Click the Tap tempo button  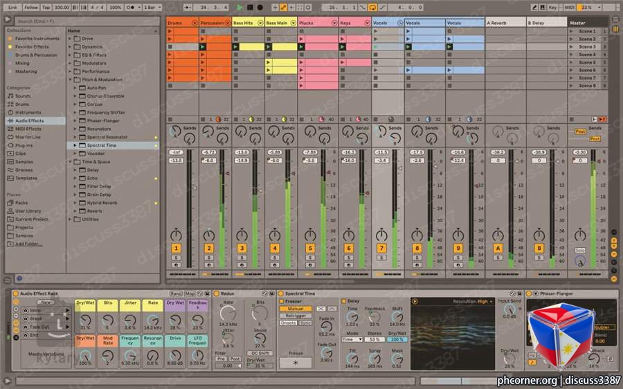[46, 7]
